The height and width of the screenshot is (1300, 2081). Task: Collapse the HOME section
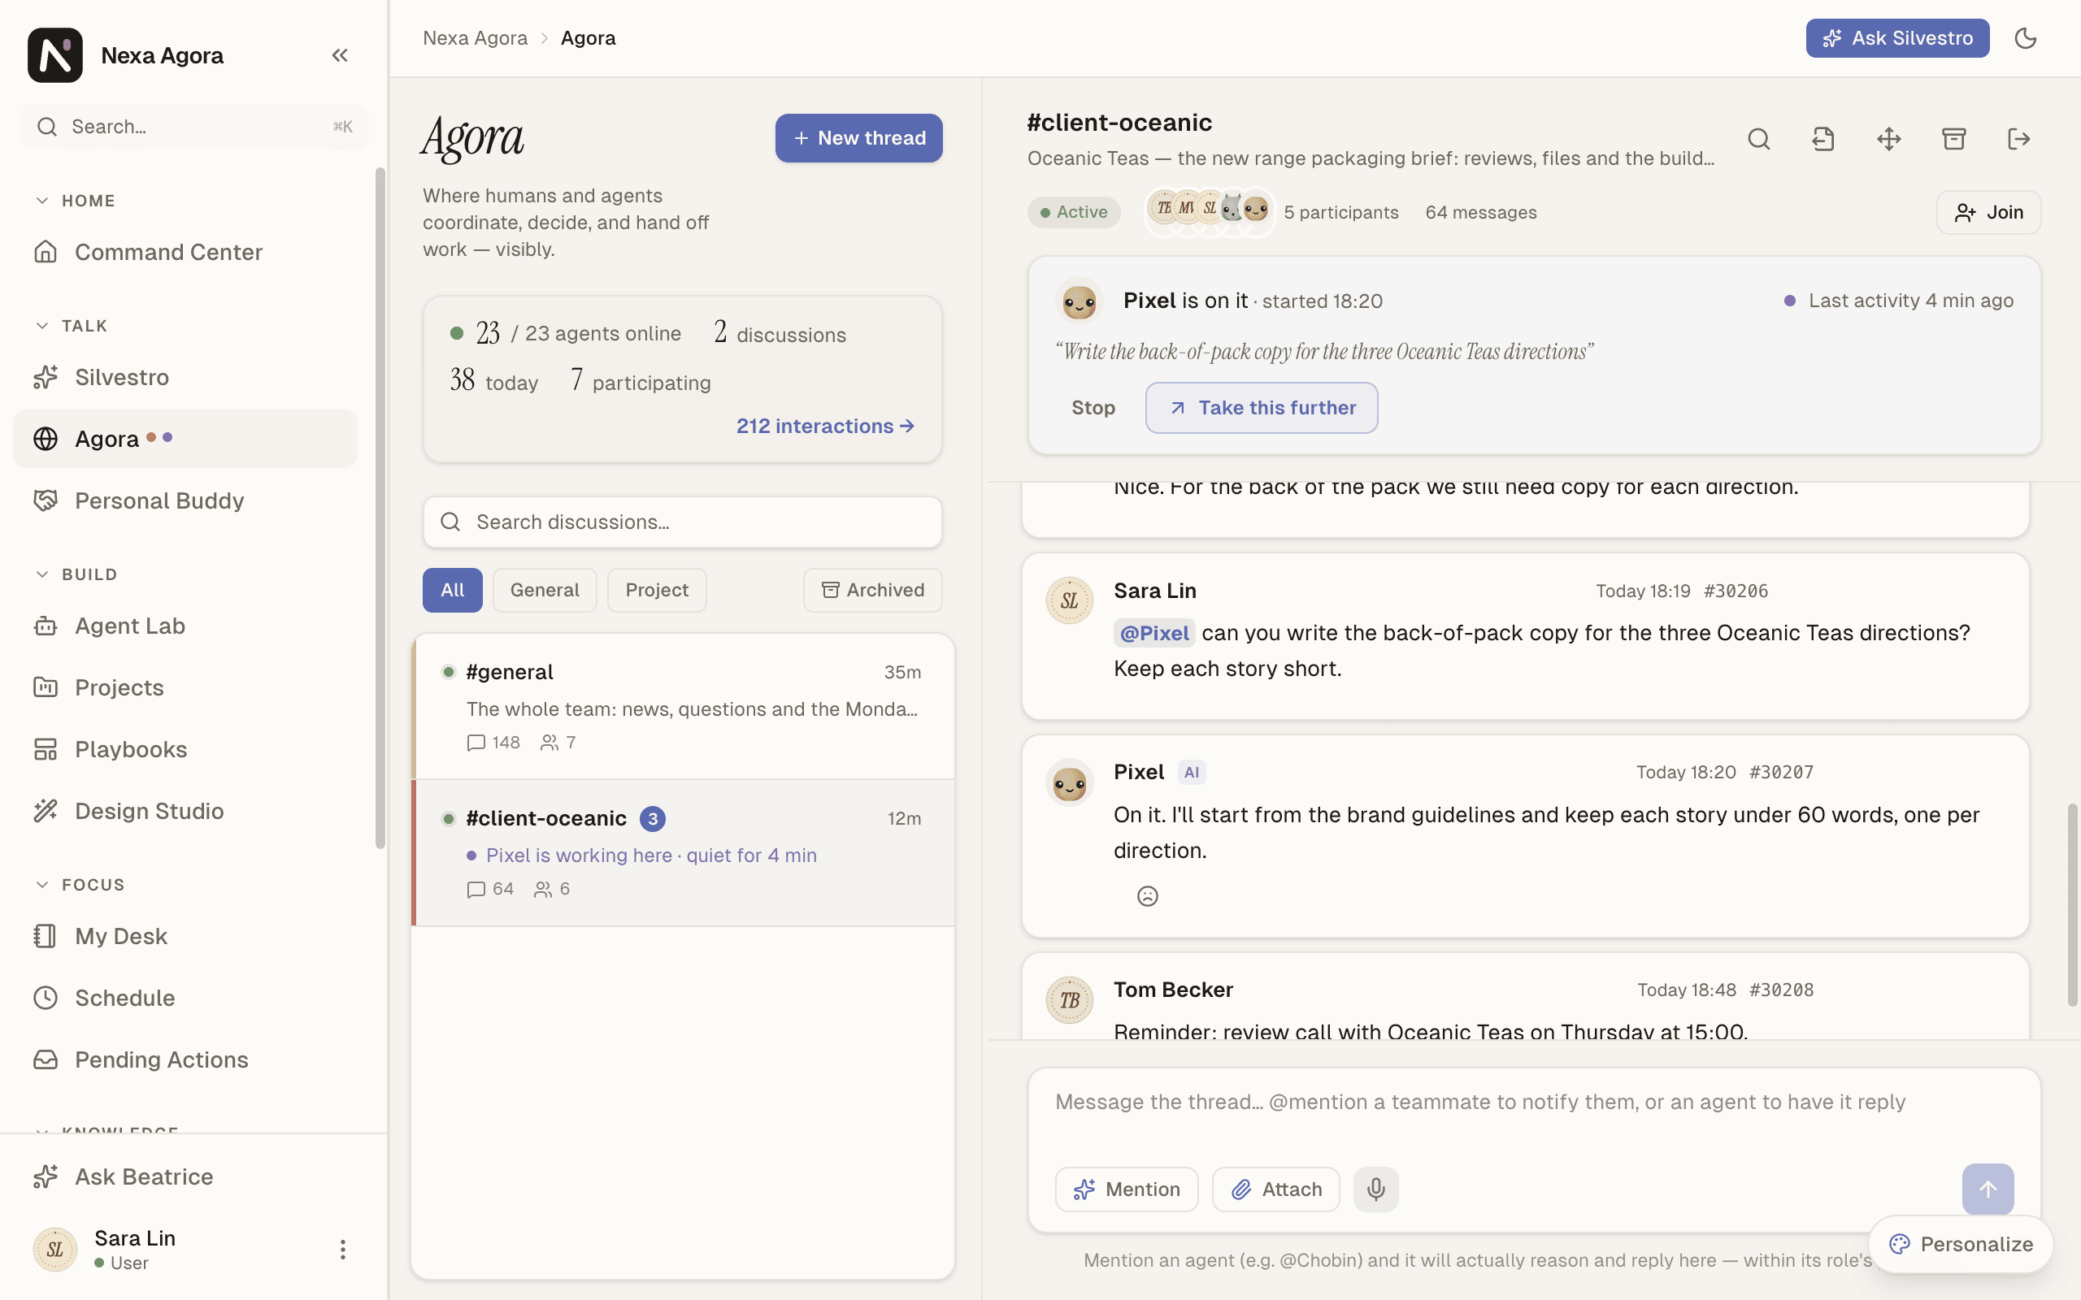click(75, 201)
